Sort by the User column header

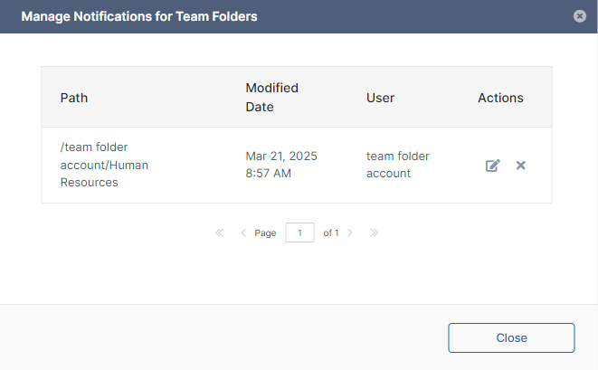pos(381,98)
